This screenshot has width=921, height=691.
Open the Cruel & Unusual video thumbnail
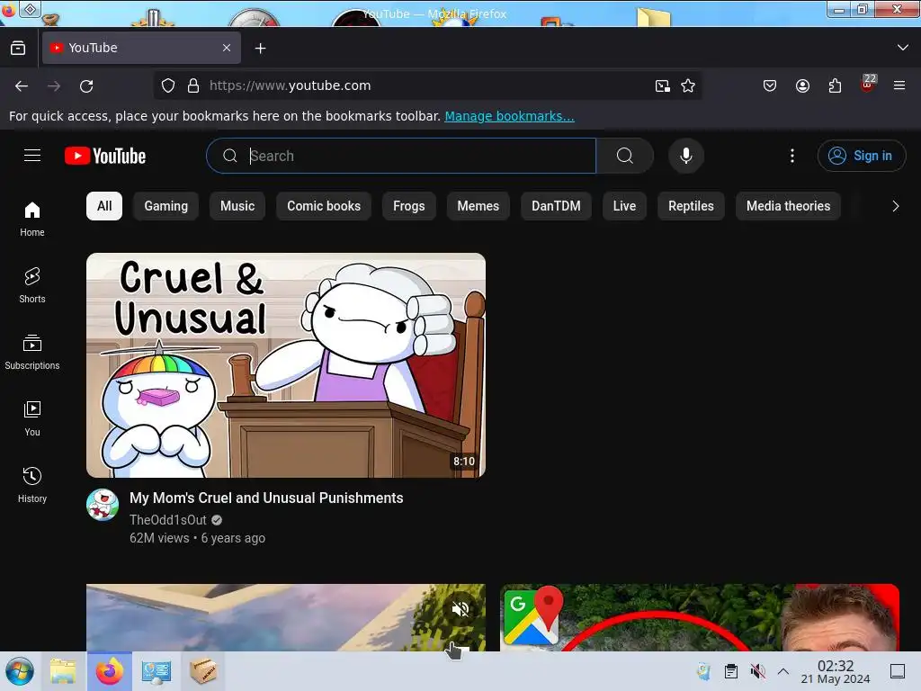[x=286, y=365]
